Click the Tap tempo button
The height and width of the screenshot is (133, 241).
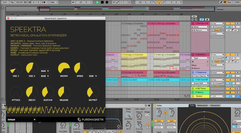pos(12,2)
